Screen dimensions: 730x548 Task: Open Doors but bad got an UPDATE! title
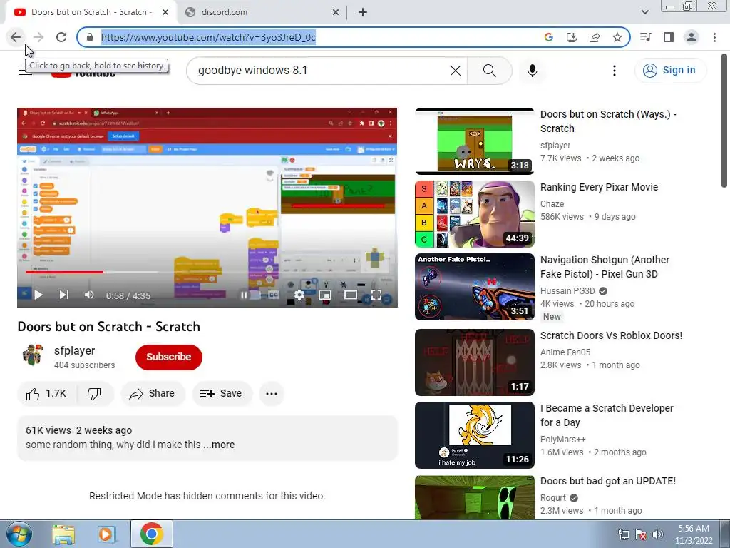point(608,481)
